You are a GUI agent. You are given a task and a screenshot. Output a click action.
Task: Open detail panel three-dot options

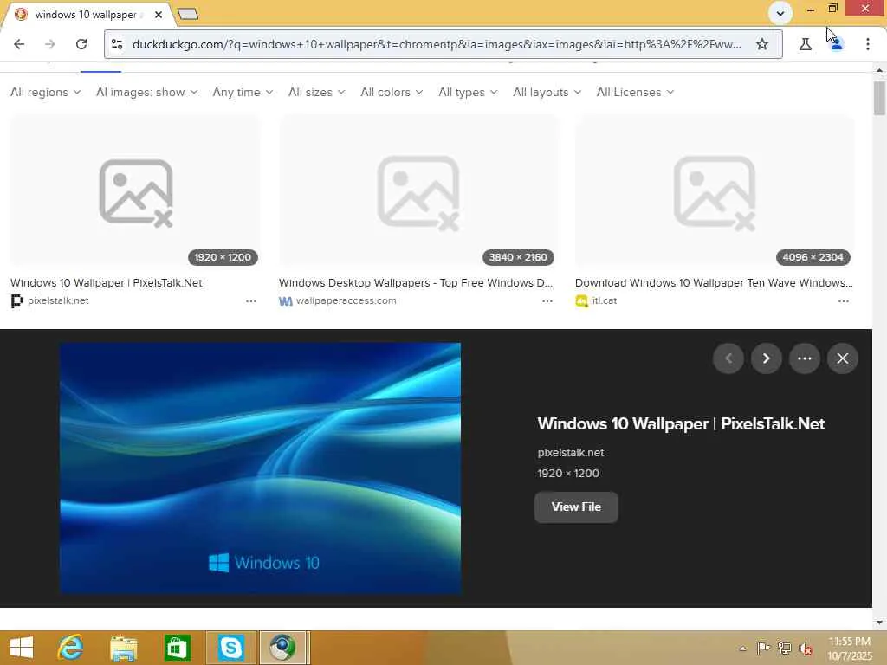click(x=805, y=358)
